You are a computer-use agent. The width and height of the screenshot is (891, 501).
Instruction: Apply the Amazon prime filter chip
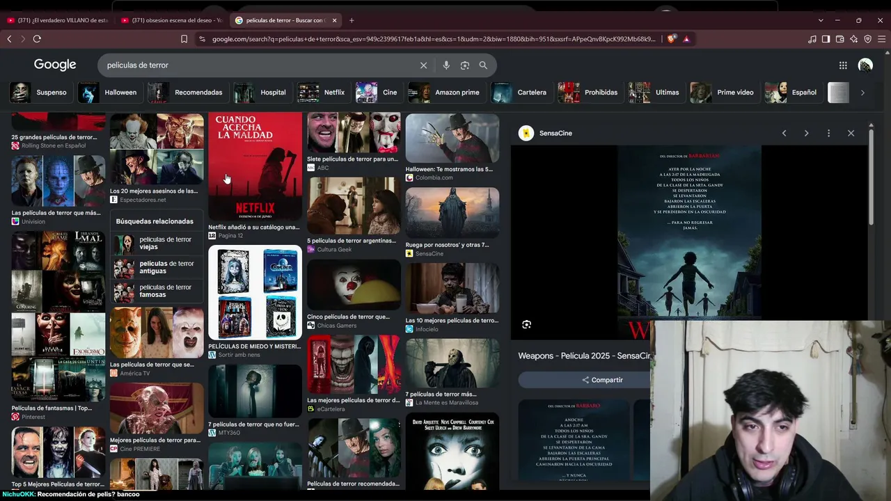(445, 93)
